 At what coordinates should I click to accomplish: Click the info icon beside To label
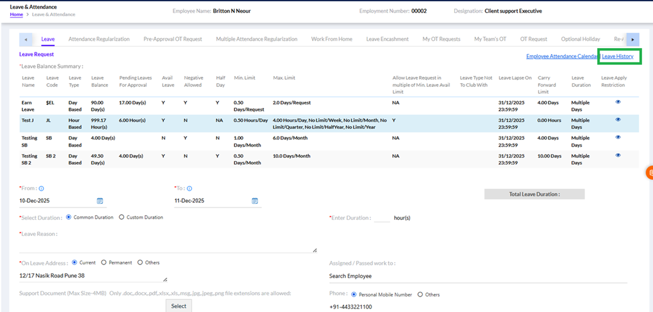[x=189, y=188]
